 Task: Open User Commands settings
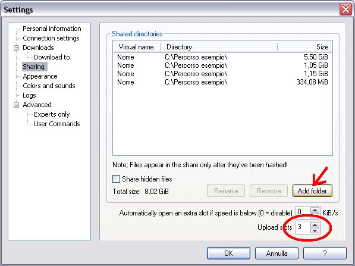pyautogui.click(x=57, y=124)
